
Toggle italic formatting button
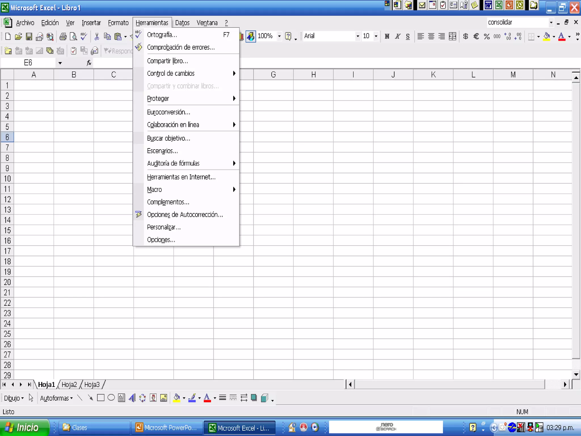pyautogui.click(x=397, y=36)
